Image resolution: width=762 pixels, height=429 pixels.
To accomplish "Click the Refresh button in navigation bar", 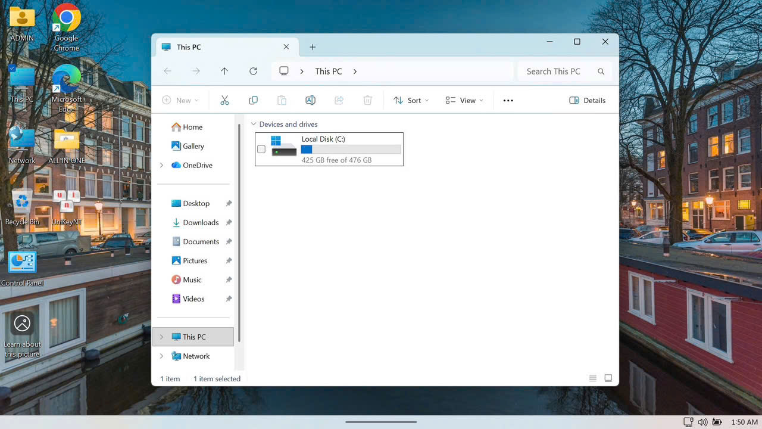I will (253, 71).
